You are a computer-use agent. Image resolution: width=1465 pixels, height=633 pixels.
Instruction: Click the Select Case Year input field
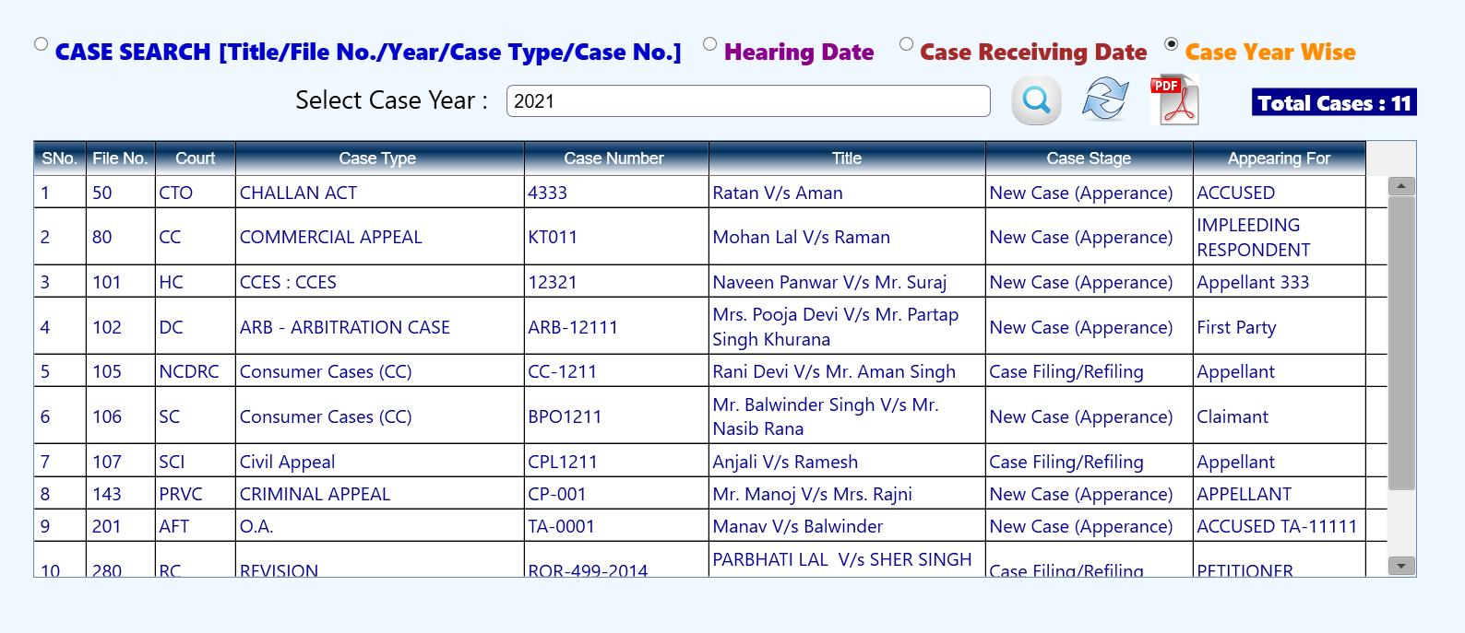click(x=747, y=101)
